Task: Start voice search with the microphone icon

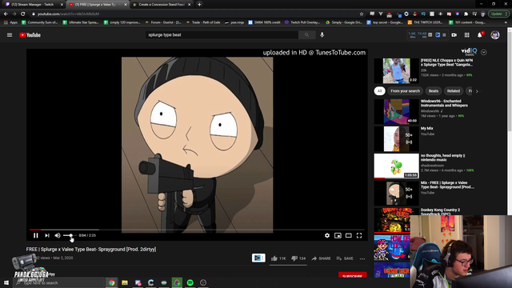Action: point(322,35)
